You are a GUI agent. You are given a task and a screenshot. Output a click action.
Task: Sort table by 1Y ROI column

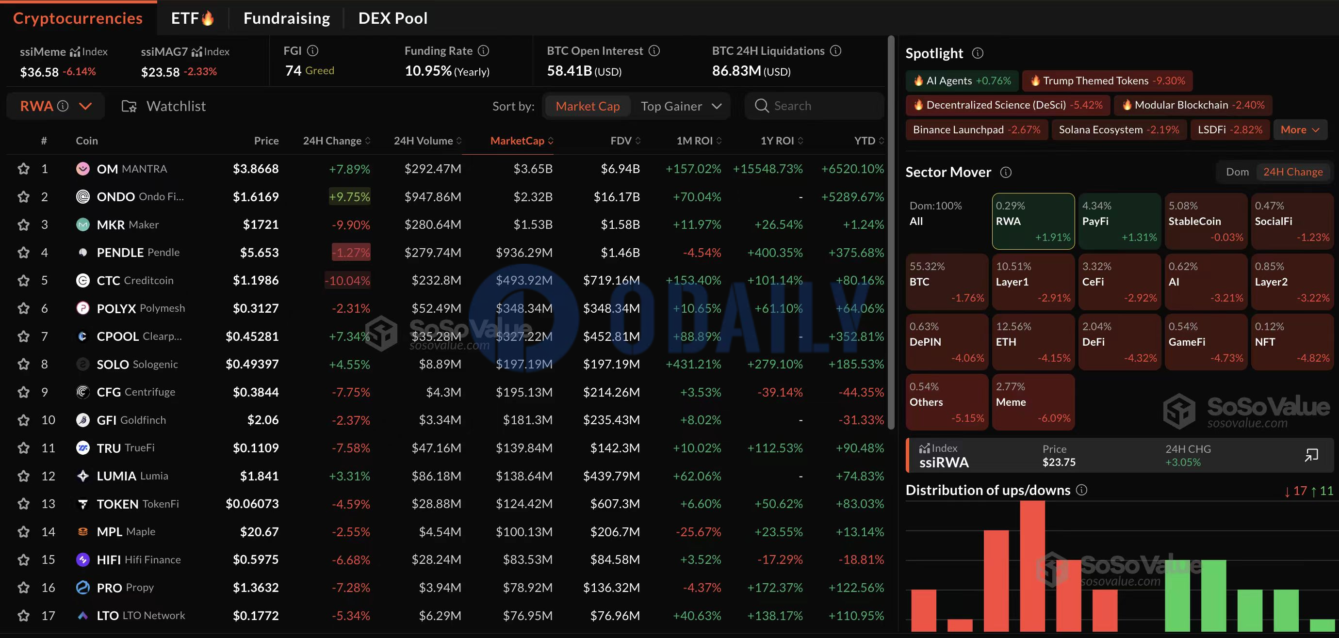(782, 141)
